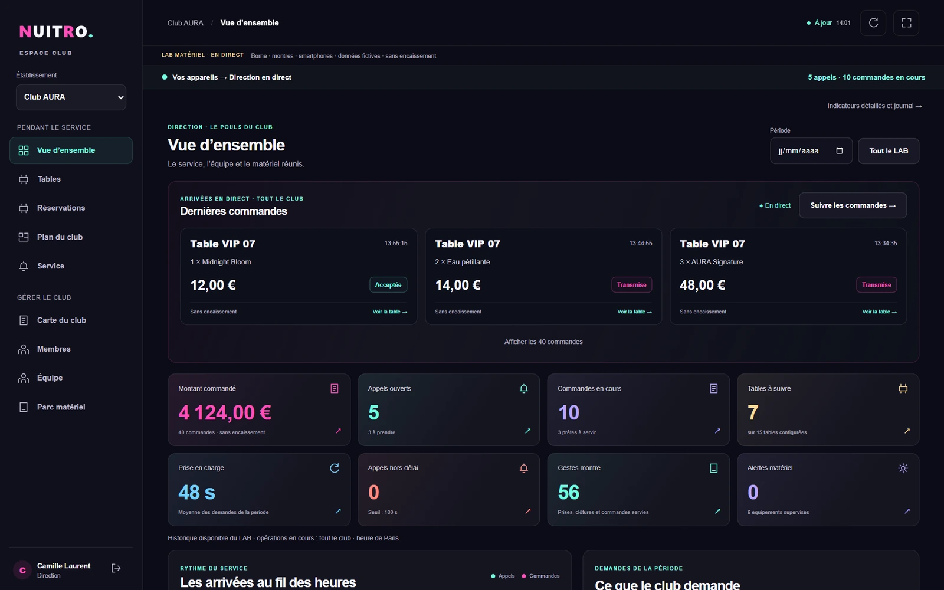The height and width of the screenshot is (590, 944).
Task: Open the calendar picker icon in Période
Action: pyautogui.click(x=840, y=150)
